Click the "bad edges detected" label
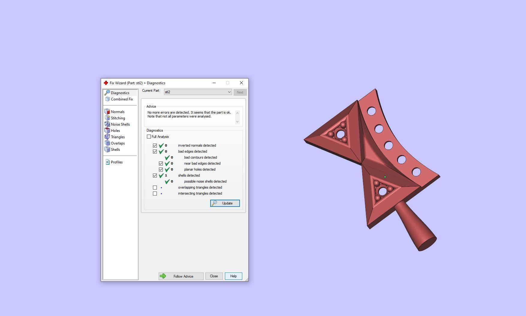The width and height of the screenshot is (526, 316). [193, 151]
